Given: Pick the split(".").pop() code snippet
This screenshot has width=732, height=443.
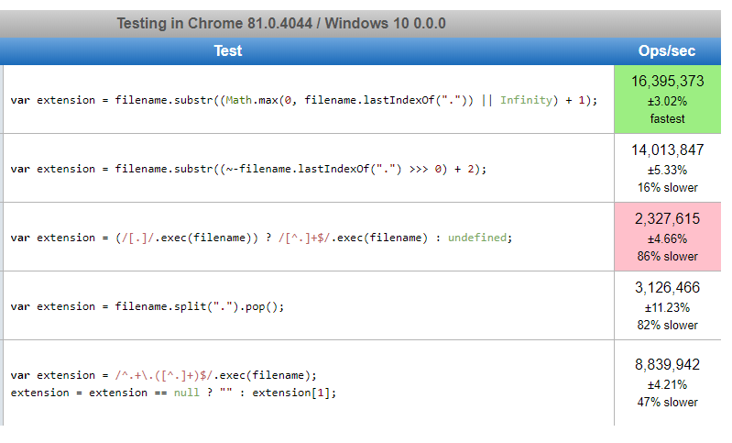Looking at the screenshot, I should coord(147,306).
